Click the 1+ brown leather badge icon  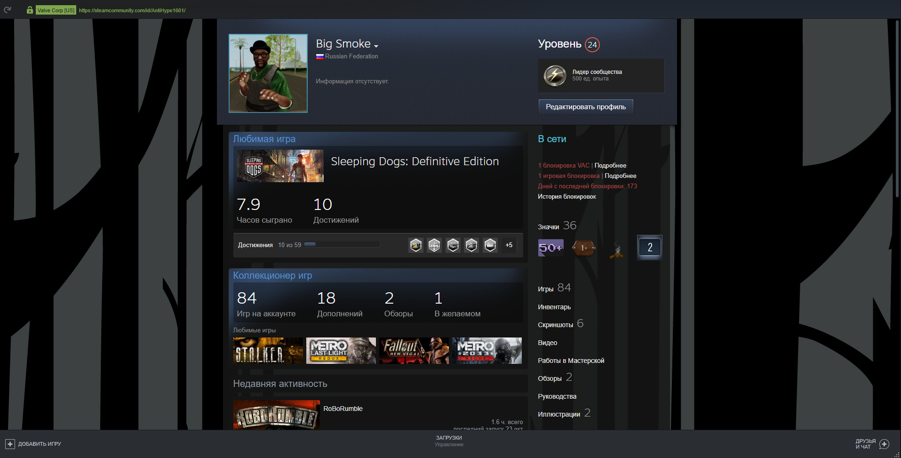584,248
